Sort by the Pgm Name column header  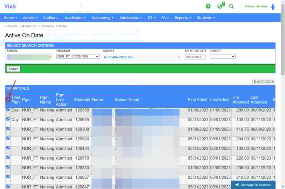coord(46,100)
